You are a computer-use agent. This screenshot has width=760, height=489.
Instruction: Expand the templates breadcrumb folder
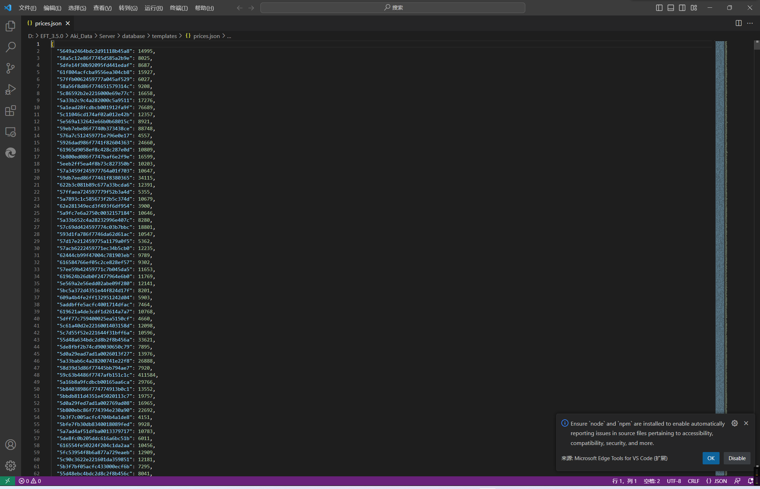coord(164,36)
